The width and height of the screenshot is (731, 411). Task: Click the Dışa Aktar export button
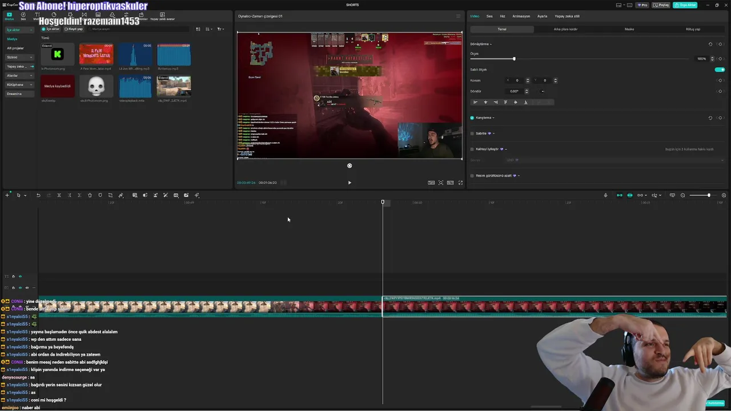coord(685,5)
